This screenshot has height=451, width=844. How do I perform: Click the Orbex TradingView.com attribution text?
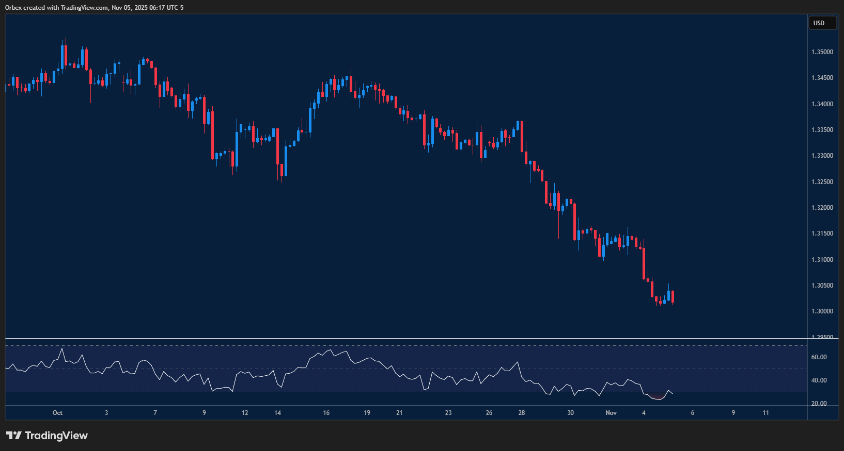pos(94,7)
